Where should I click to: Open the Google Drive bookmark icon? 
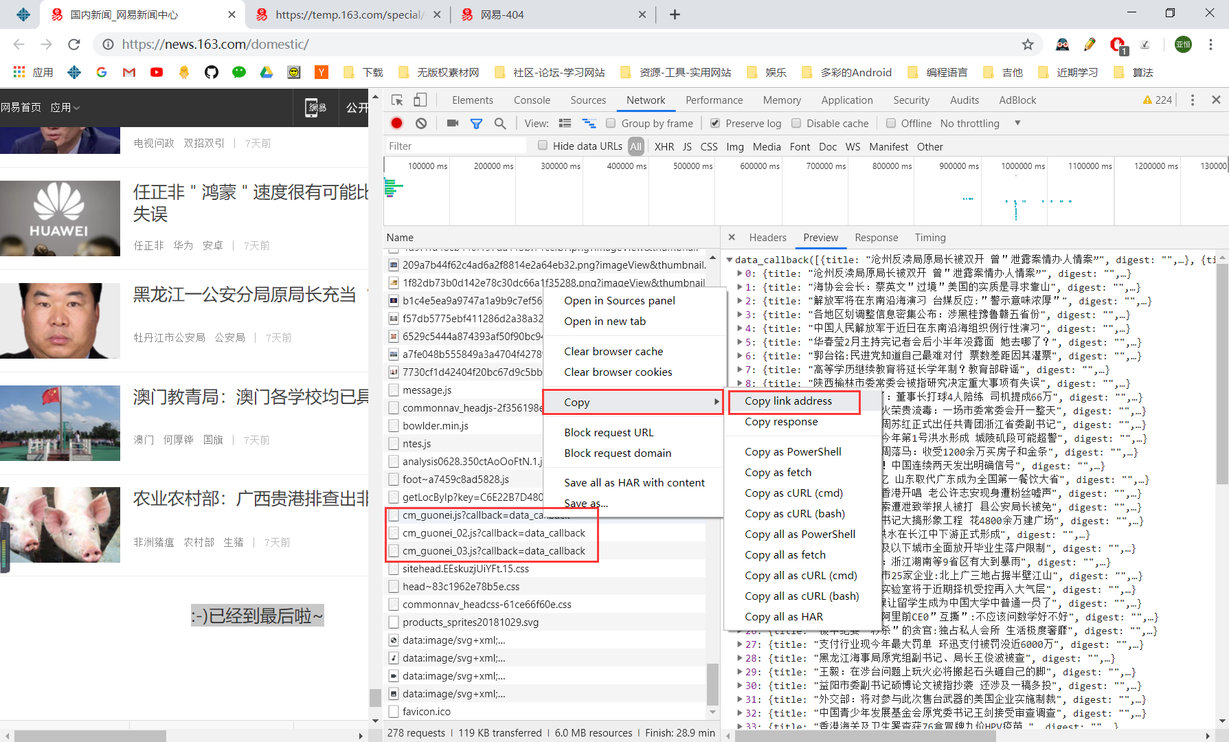(x=267, y=72)
